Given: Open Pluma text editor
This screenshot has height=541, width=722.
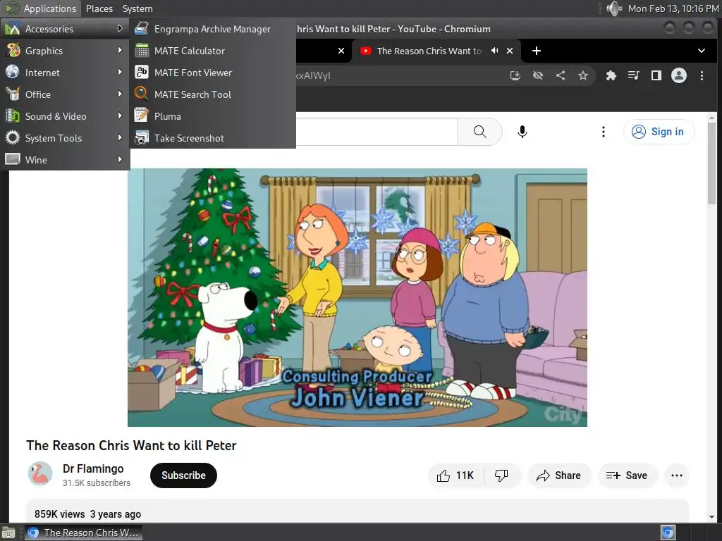Looking at the screenshot, I should pyautogui.click(x=212, y=116).
